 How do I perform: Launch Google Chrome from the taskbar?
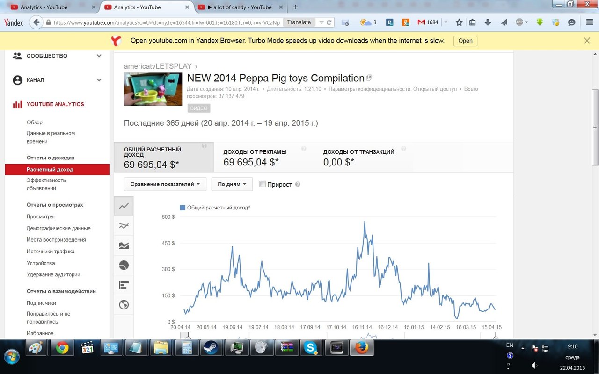click(x=62, y=348)
